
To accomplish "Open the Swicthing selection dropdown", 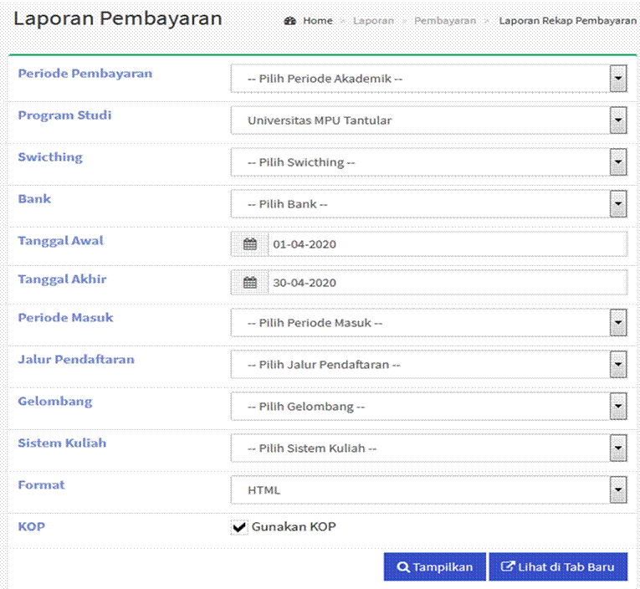I will point(428,162).
